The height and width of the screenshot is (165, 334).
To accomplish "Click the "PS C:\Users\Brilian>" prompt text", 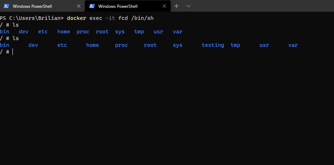I will [32, 18].
